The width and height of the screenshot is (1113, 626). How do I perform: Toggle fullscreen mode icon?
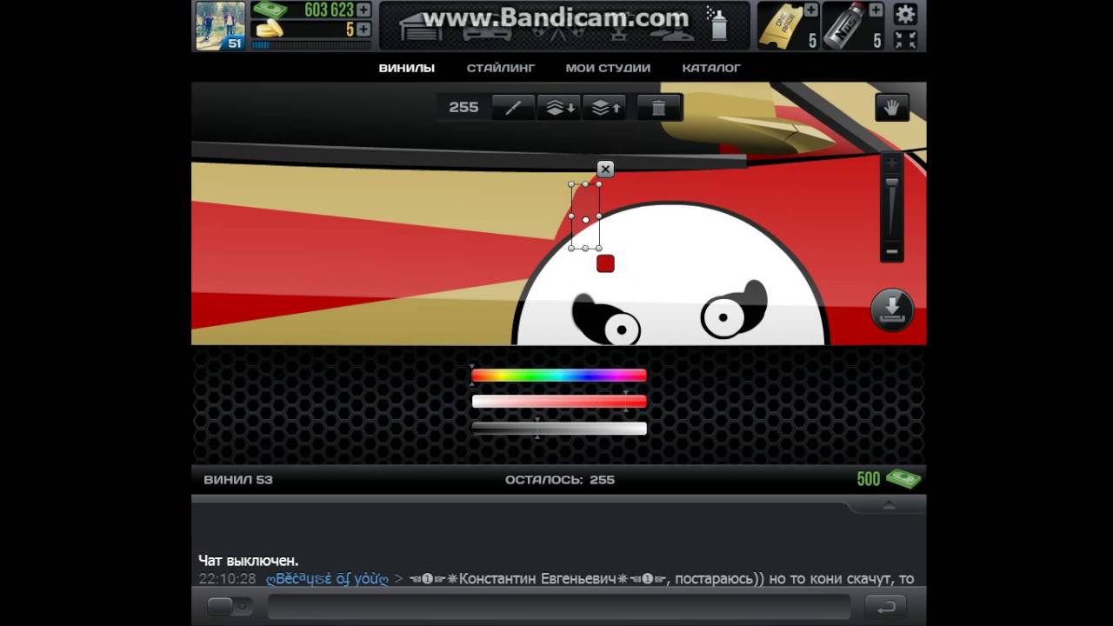[905, 39]
